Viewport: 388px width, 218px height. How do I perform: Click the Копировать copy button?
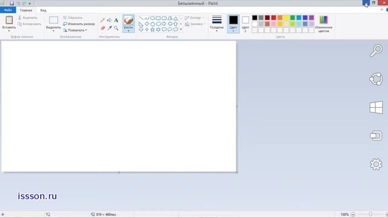click(30, 24)
